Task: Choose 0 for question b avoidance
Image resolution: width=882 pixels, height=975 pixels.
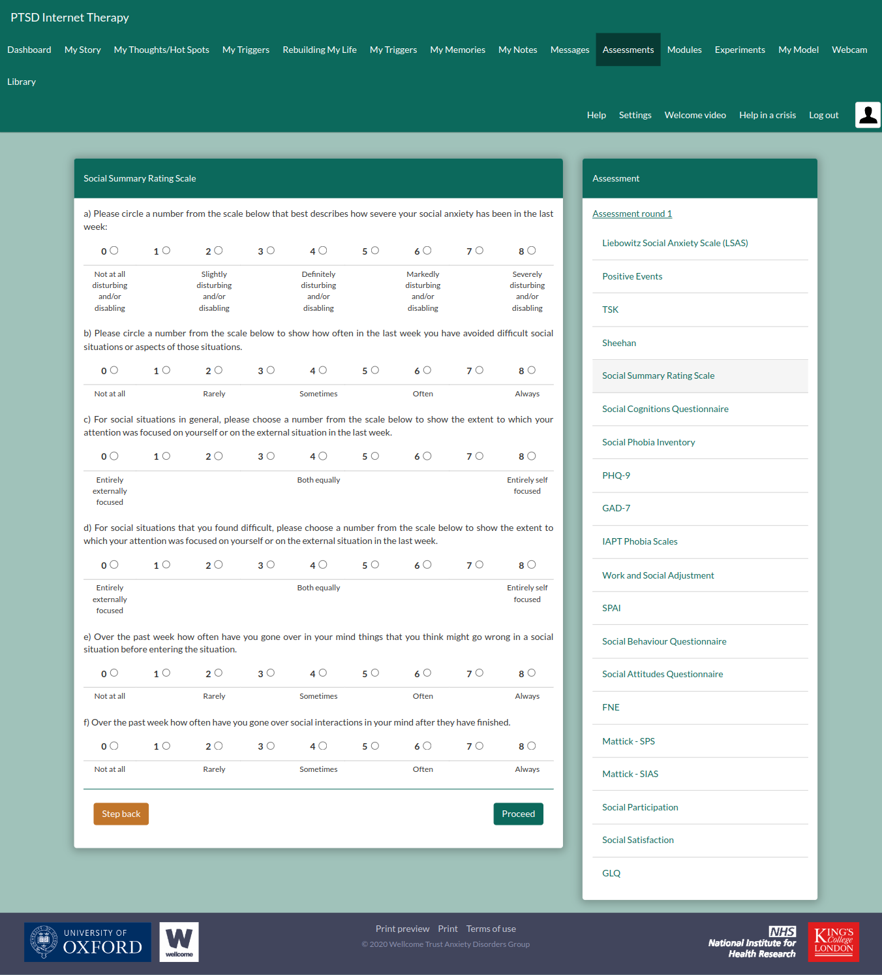Action: pyautogui.click(x=114, y=370)
